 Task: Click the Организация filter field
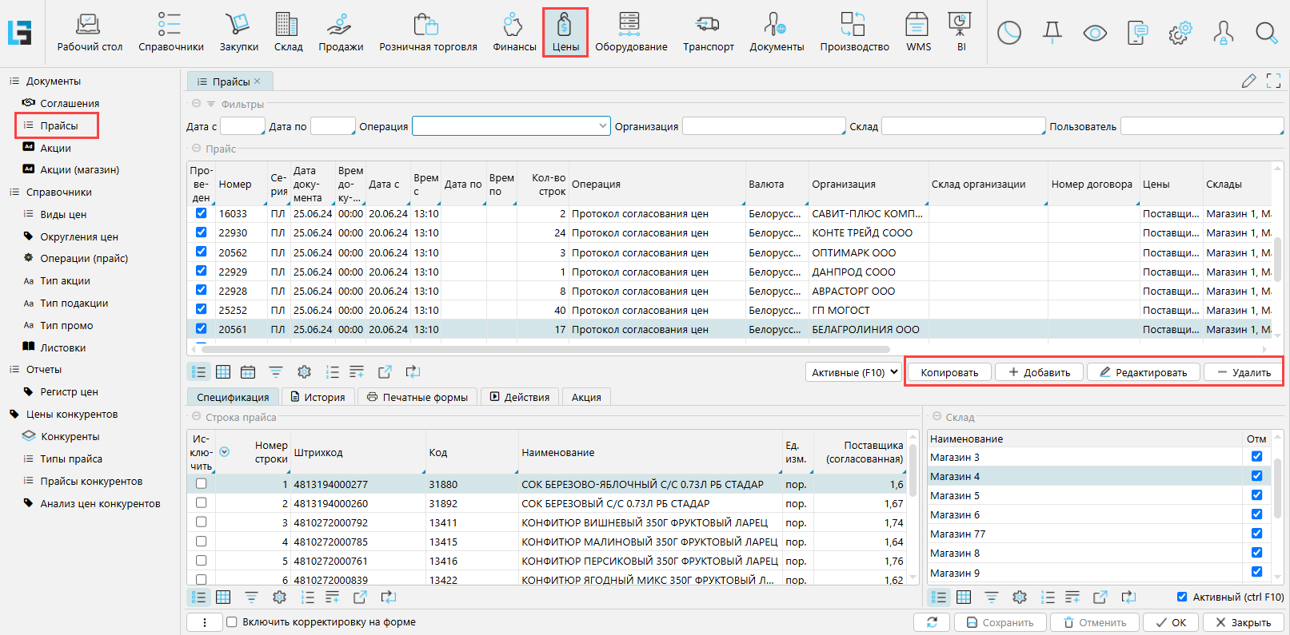(x=764, y=126)
